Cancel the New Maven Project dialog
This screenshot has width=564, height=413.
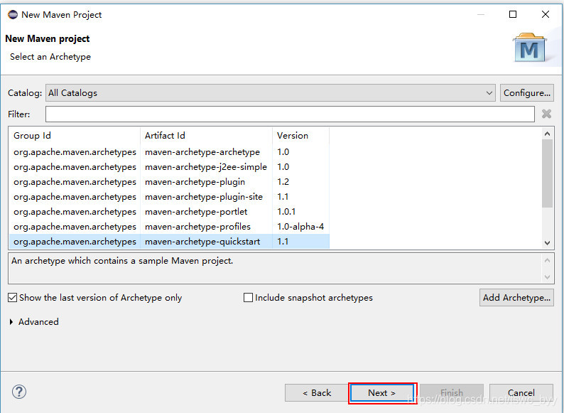pyautogui.click(x=521, y=392)
